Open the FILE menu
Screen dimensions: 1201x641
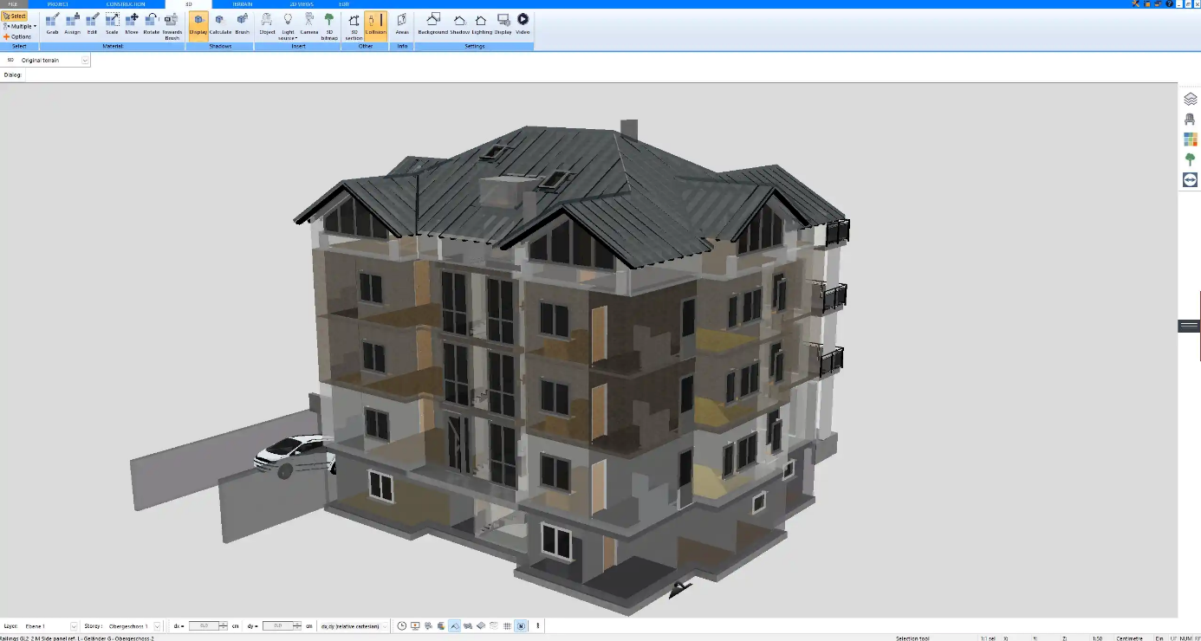pyautogui.click(x=13, y=4)
